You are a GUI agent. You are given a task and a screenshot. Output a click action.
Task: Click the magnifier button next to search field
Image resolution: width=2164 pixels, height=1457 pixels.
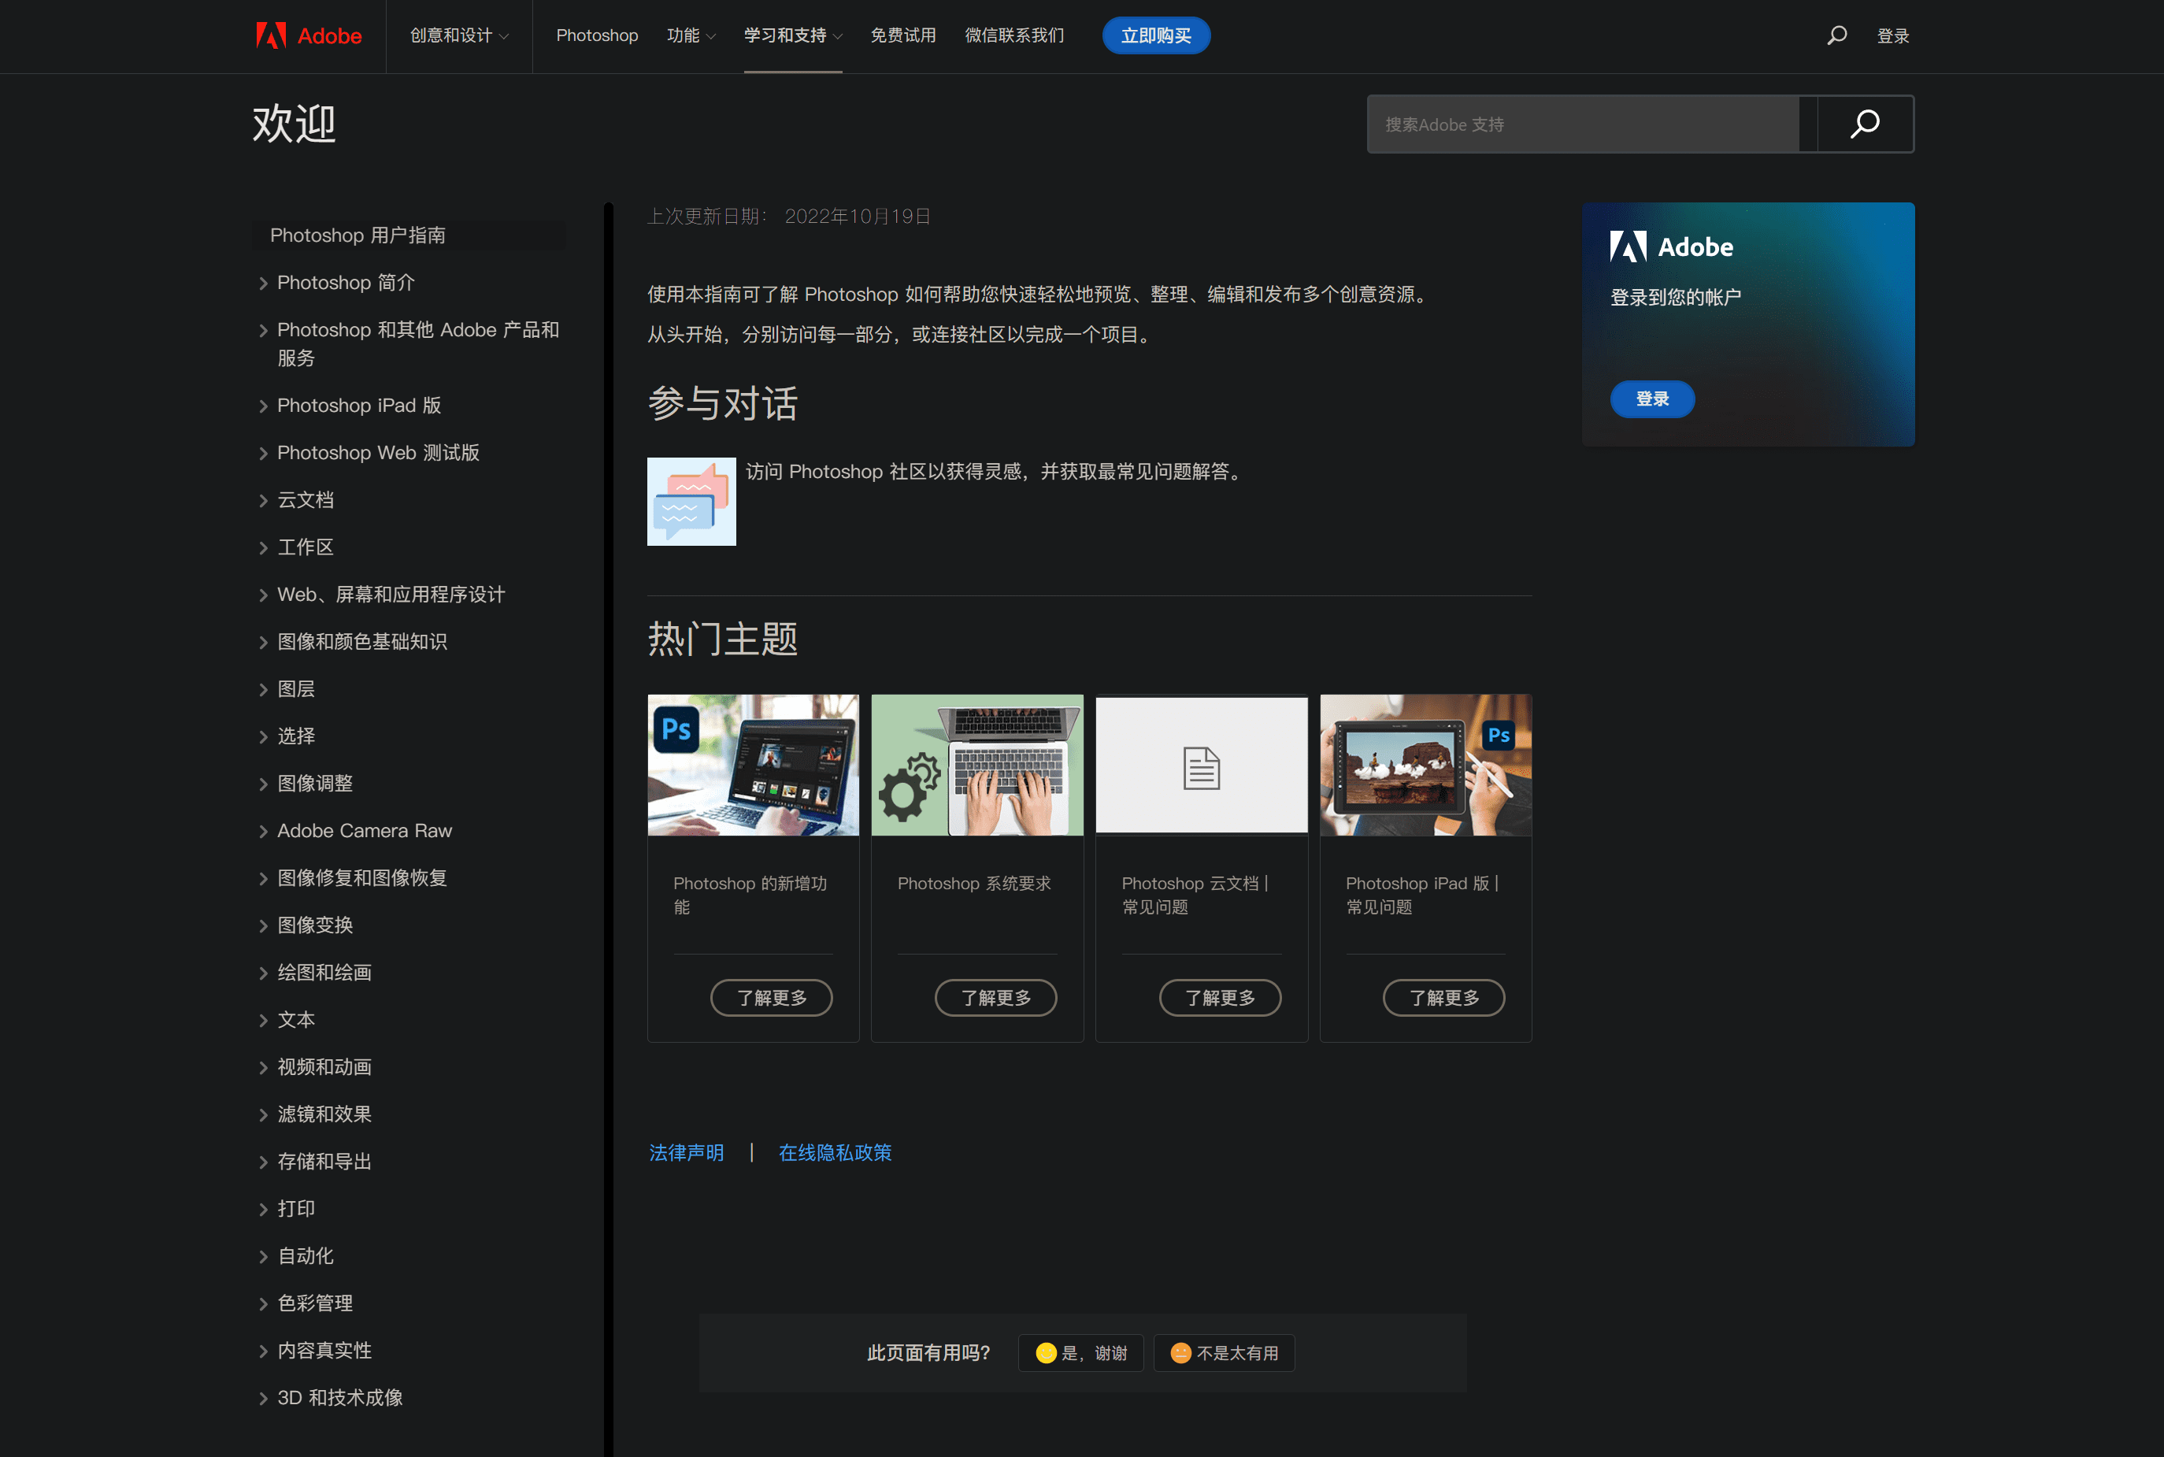(1864, 124)
